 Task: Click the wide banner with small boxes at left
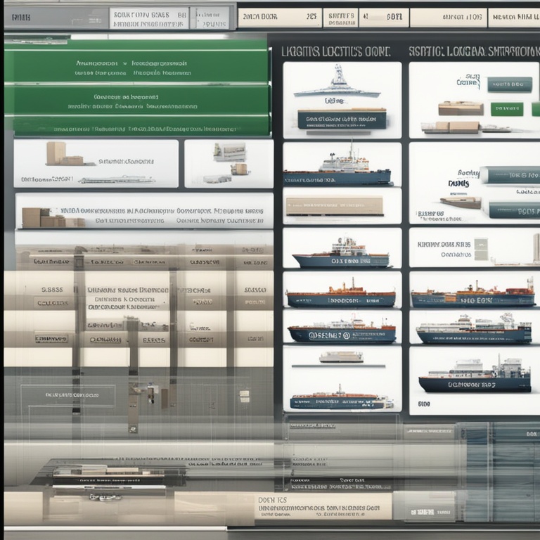[144, 211]
